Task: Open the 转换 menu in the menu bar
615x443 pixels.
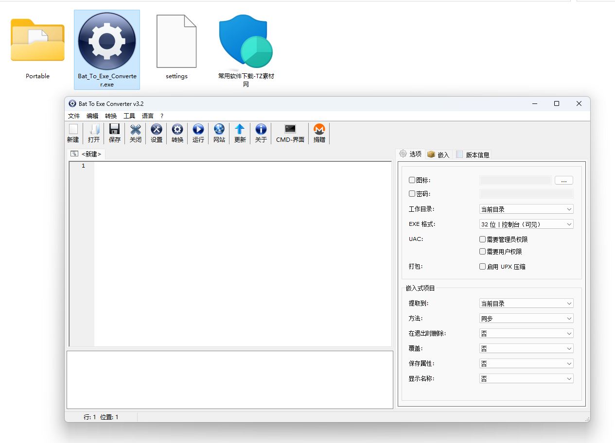Action: coord(111,116)
